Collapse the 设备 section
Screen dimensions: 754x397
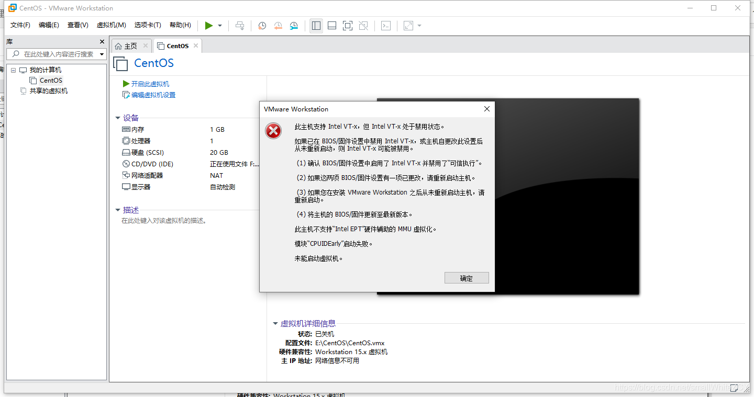(x=118, y=118)
